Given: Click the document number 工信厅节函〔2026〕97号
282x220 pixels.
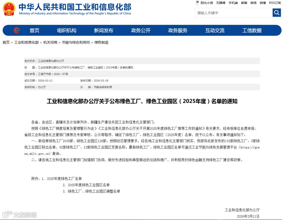Looking at the screenshot, I should click(x=53, y=74).
